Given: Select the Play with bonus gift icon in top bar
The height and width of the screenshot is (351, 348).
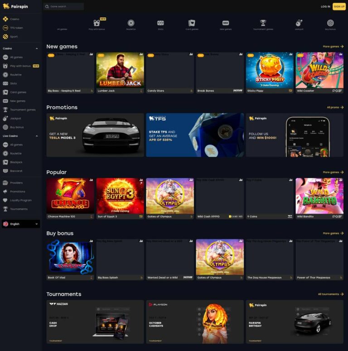Looking at the screenshot, I should click(97, 23).
